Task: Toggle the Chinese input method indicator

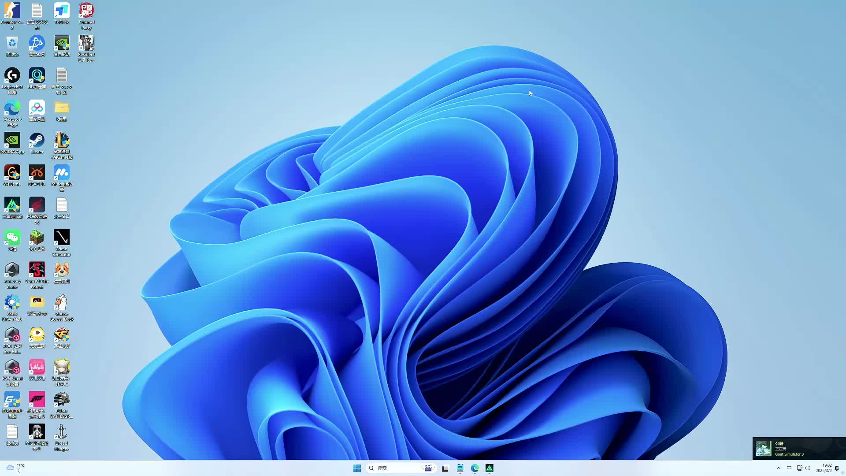Action: [789, 468]
